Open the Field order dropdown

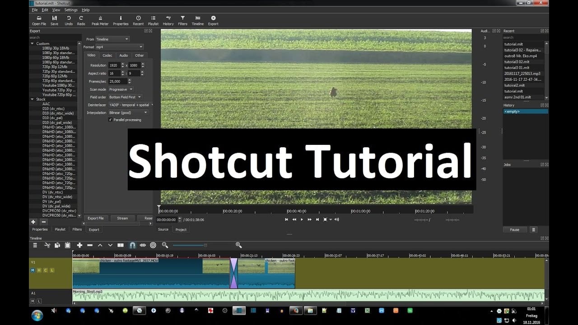(x=125, y=97)
